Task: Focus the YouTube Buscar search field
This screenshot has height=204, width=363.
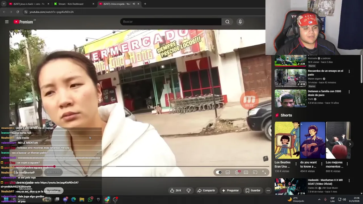Action: (x=171, y=22)
